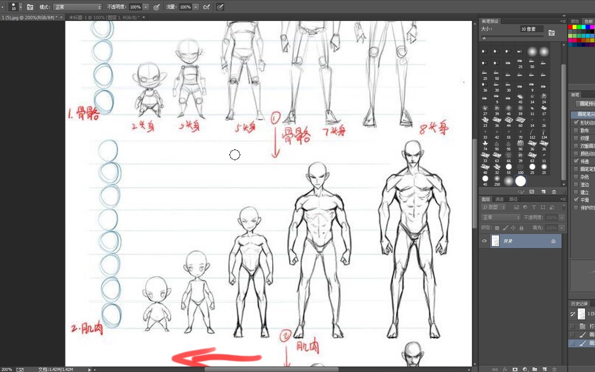Select 画笔笔尖形状 brush tip shape entry
This screenshot has width=595, height=372.
point(584,114)
